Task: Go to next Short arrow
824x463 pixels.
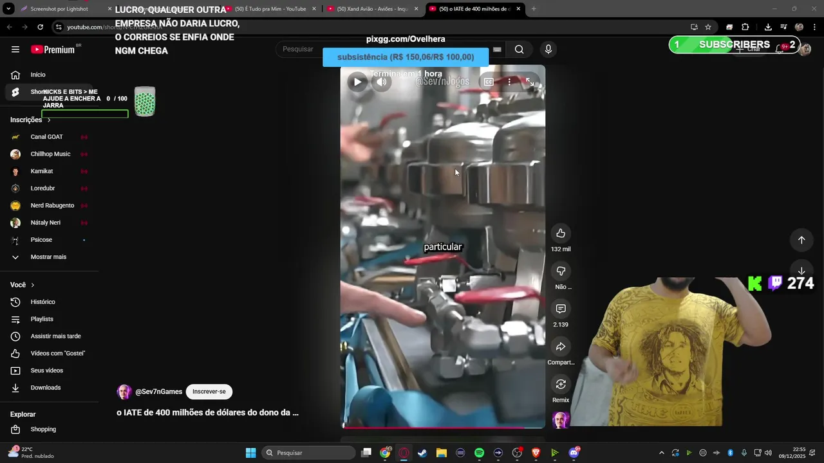Action: [x=801, y=271]
